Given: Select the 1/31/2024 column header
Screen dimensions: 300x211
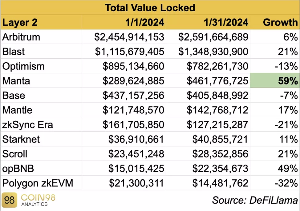Looking at the screenshot, I should click(x=226, y=22).
